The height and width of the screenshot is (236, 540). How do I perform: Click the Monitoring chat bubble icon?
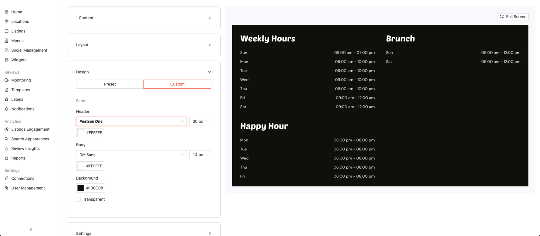(x=7, y=80)
